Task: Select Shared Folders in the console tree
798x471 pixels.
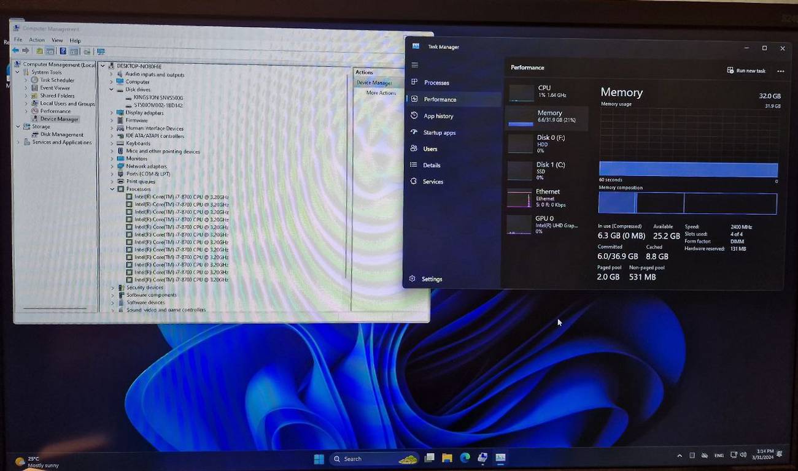Action: [x=57, y=96]
